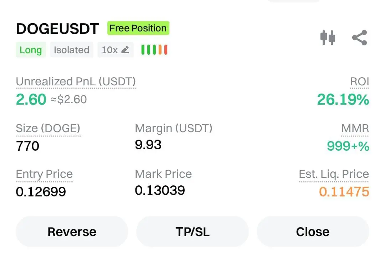This screenshot has width=385, height=260.
Task: Tap the Isolated margin mode tag
Action: (71, 50)
